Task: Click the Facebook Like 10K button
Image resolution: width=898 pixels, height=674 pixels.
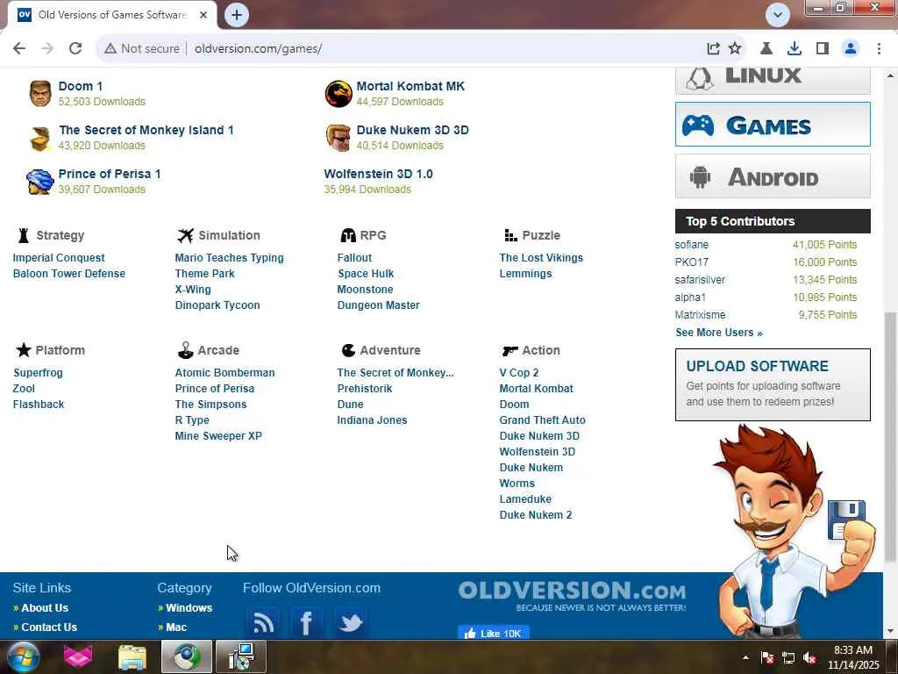Action: 493,633
